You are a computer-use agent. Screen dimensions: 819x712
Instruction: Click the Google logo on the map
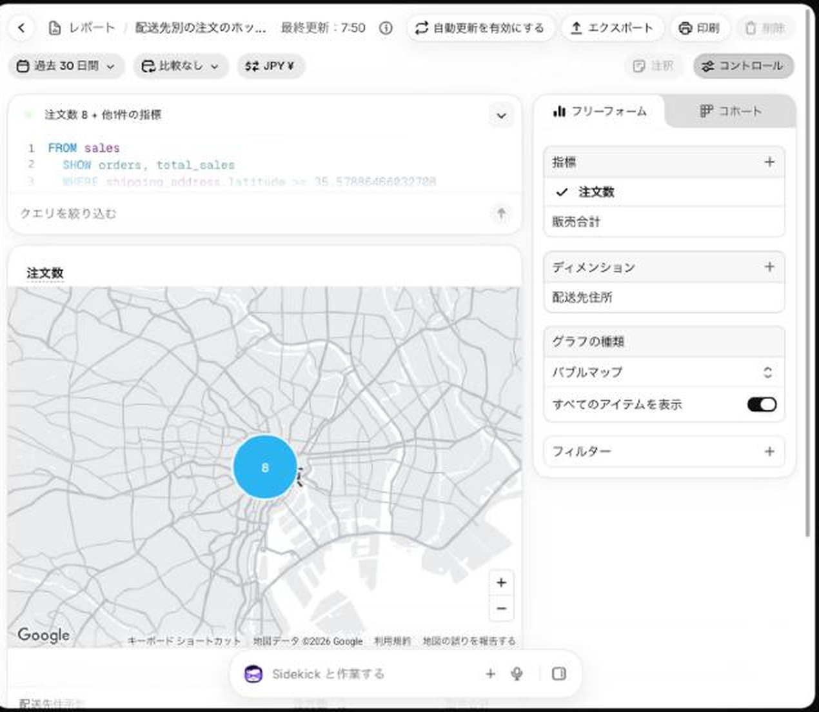(x=44, y=635)
